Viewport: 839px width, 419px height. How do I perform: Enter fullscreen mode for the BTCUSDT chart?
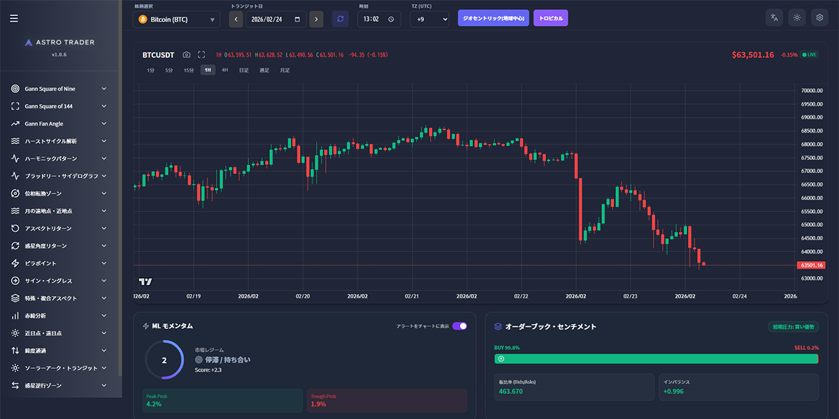(201, 54)
